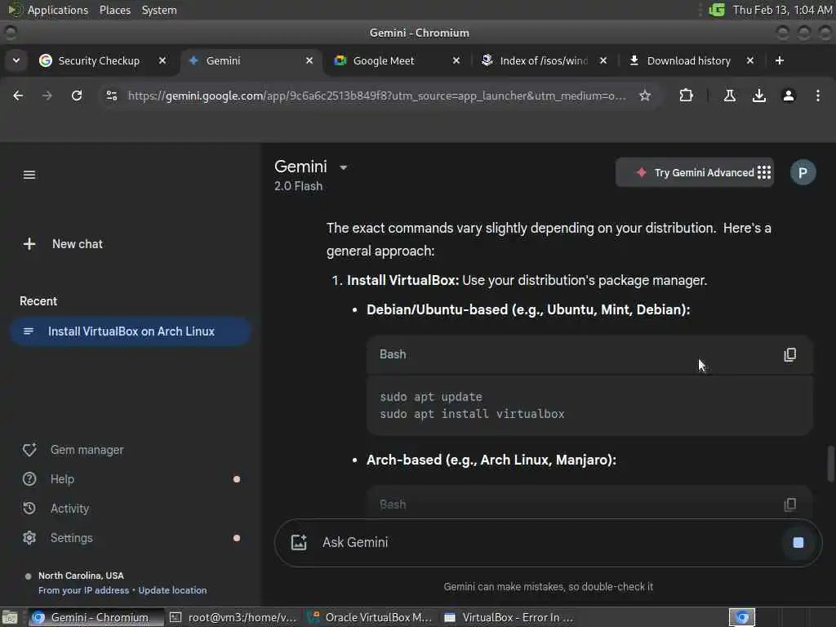Go back to the previous page

(x=18, y=96)
